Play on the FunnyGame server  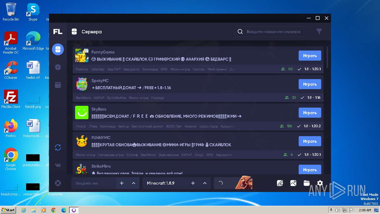(310, 56)
